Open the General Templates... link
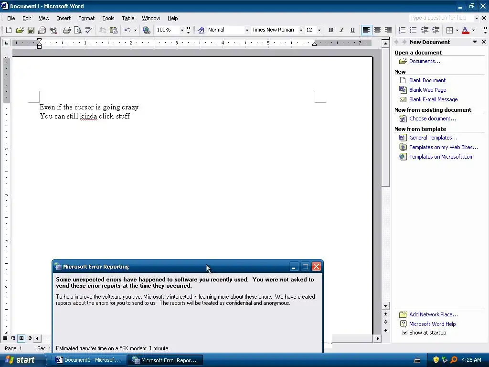 [x=433, y=138]
